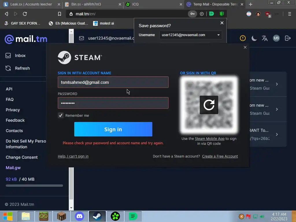Open the Feedback sidebar link
The height and width of the screenshot is (222, 296).
pyautogui.click(x=15, y=120)
